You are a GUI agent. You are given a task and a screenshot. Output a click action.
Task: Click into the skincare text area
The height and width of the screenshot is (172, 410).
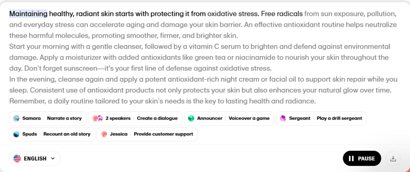pyautogui.click(x=200, y=68)
